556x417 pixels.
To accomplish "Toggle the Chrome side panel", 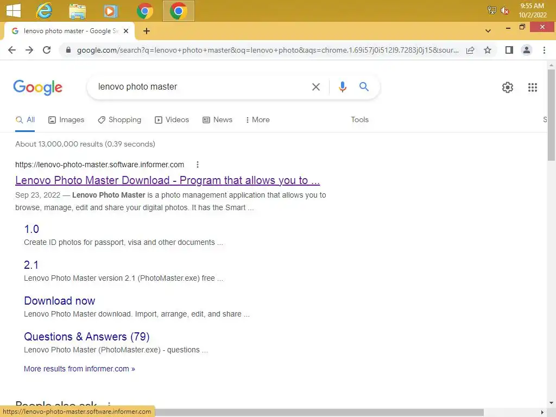I will [509, 50].
